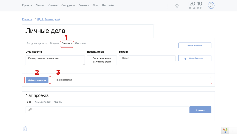Screen dimensions: 237x134
Task: Click the paperclip attach file icon
Action: 30,110
